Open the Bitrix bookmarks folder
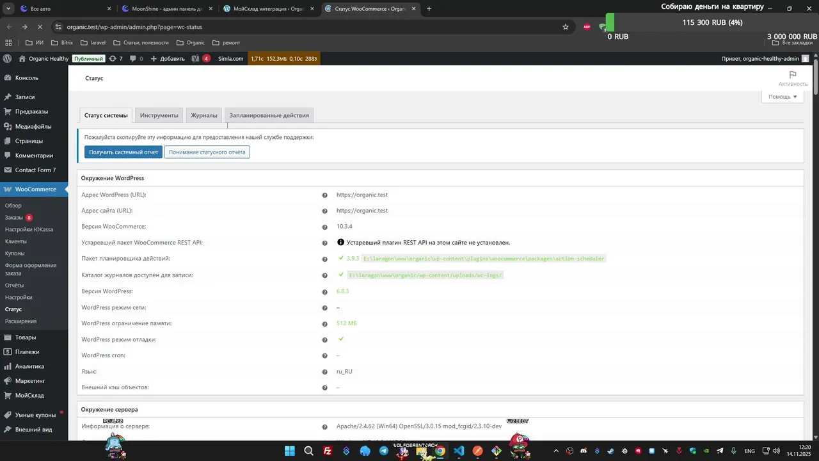Image resolution: width=819 pixels, height=461 pixels. tap(61, 42)
